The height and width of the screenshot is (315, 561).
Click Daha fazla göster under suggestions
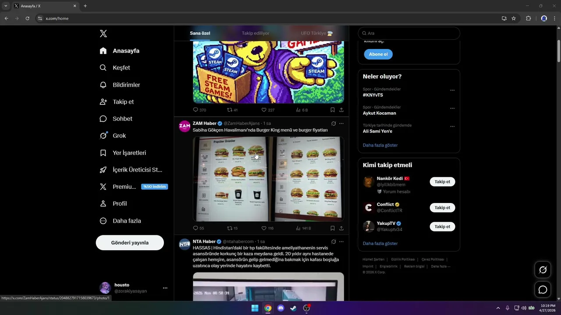(x=380, y=243)
